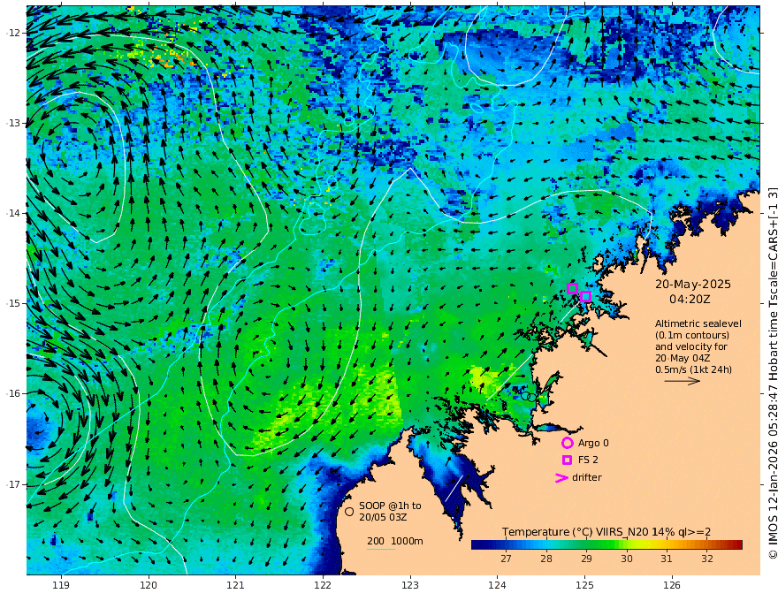Pick the red colorbar color above tick 32
Image resolution: width=778 pixels, height=601 pixels.
[707, 545]
